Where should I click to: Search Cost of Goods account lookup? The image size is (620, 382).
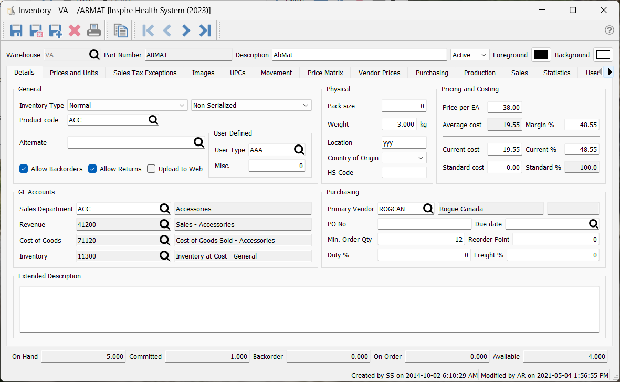point(164,240)
